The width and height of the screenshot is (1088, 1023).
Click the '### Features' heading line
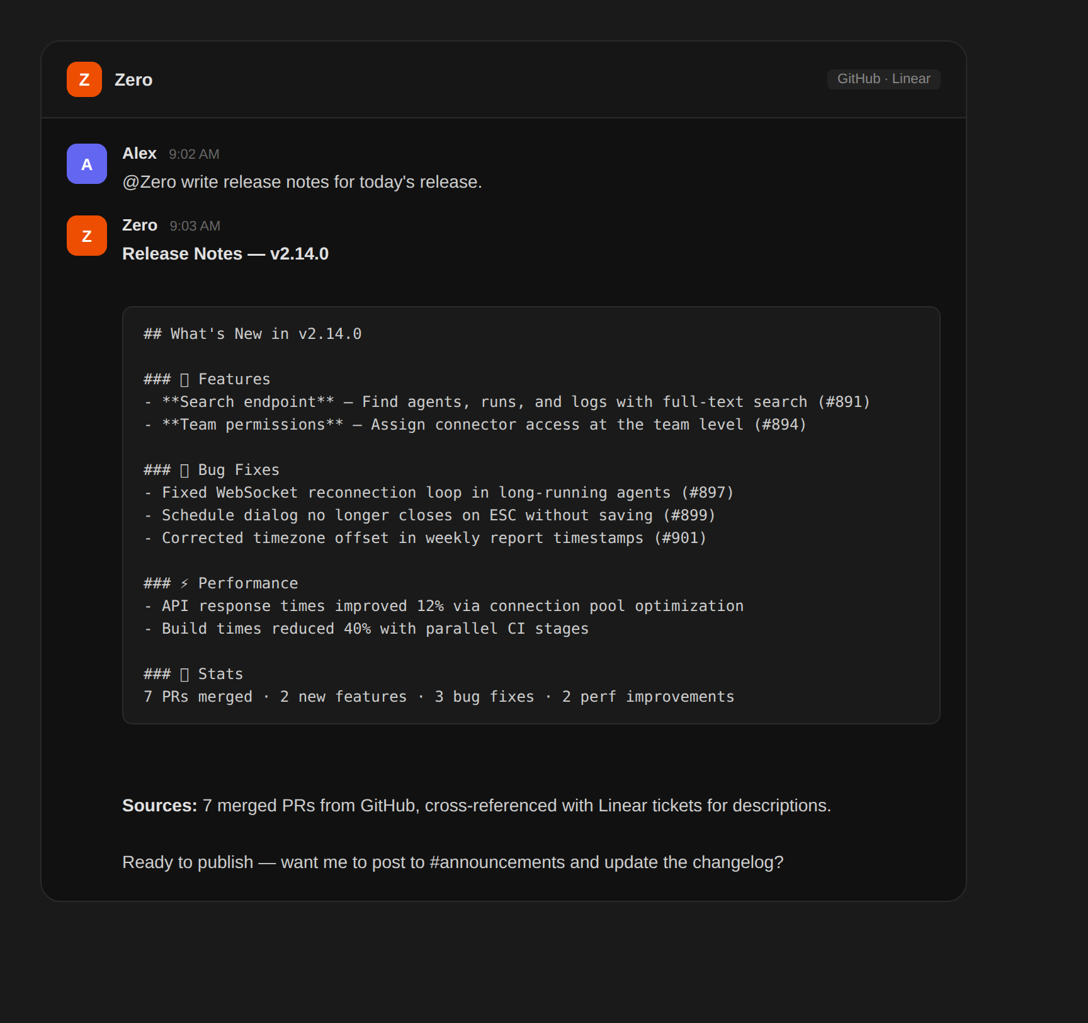[207, 379]
